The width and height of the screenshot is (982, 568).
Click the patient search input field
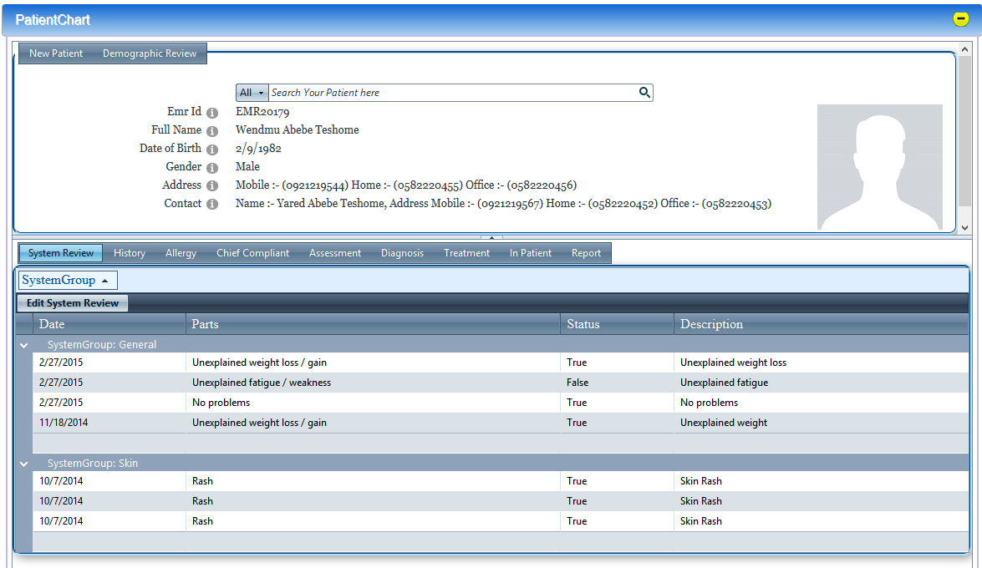pos(451,93)
